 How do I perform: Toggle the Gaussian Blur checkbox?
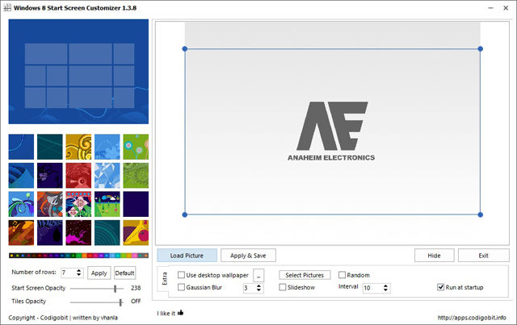[x=181, y=287]
